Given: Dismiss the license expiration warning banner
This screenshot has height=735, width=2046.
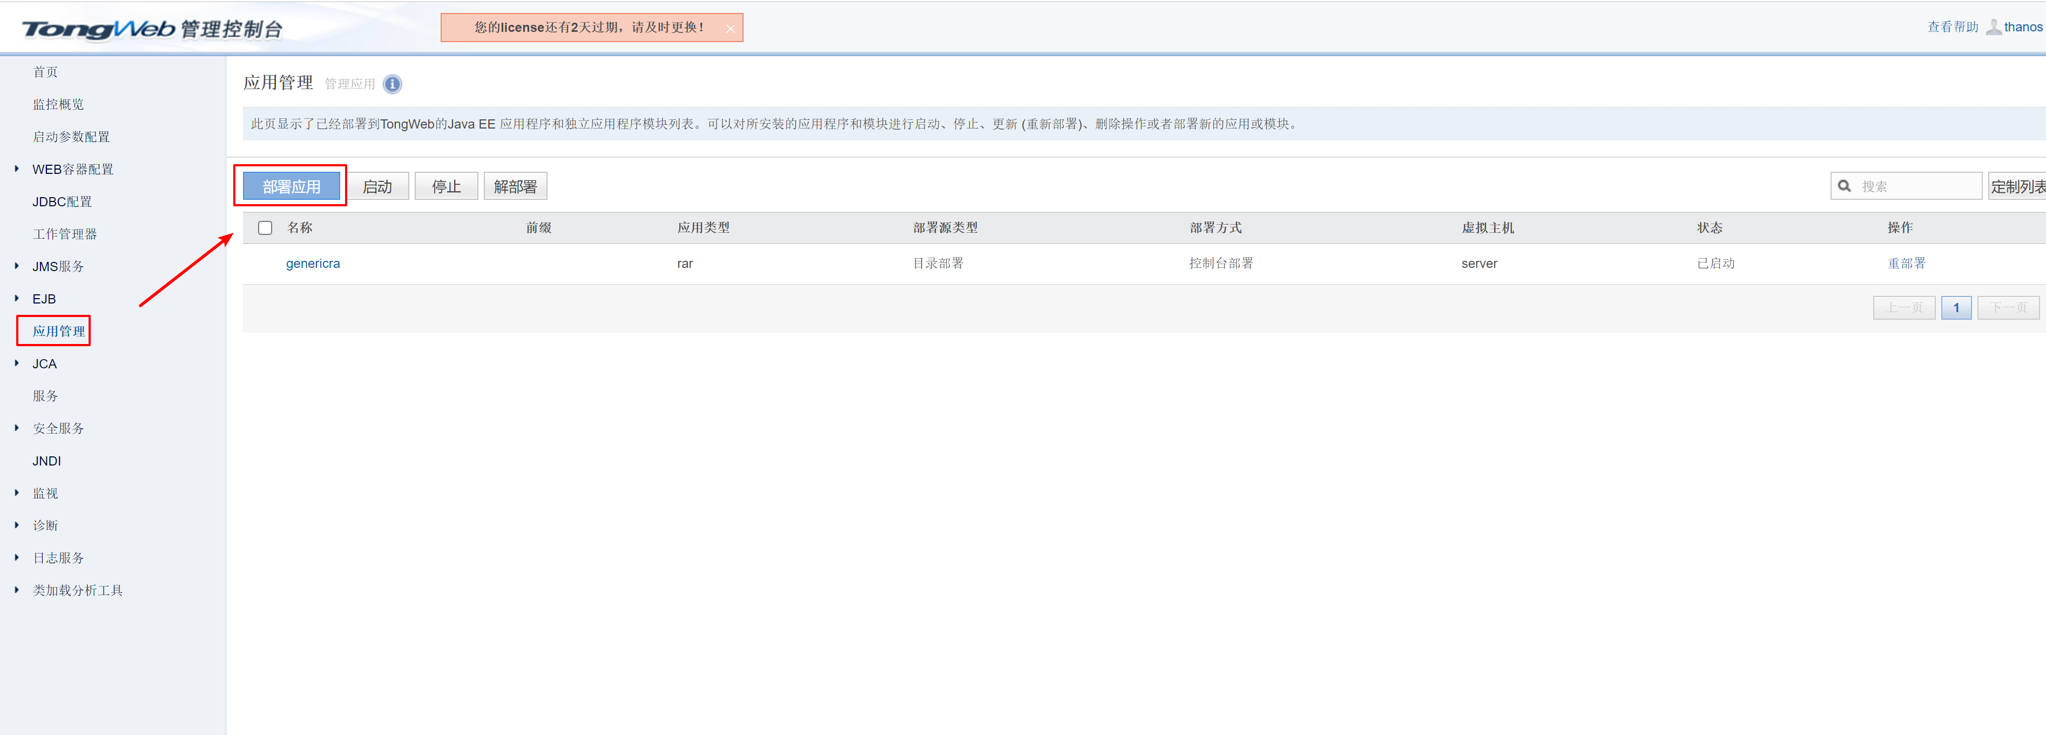Looking at the screenshot, I should tap(730, 28).
